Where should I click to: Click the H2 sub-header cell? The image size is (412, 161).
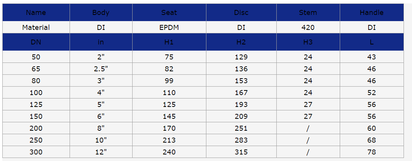coord(241,42)
